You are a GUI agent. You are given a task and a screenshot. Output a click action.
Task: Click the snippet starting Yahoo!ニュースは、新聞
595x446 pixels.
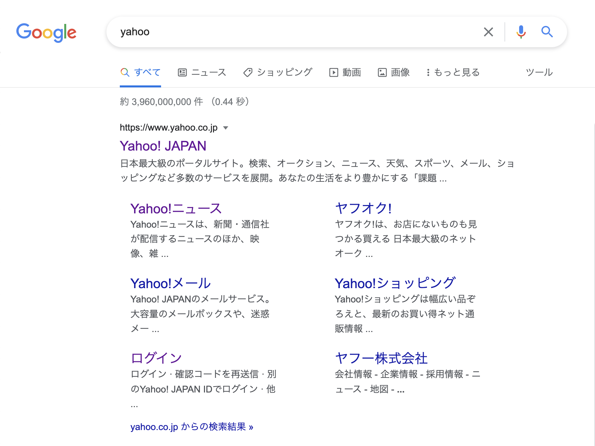[200, 239]
